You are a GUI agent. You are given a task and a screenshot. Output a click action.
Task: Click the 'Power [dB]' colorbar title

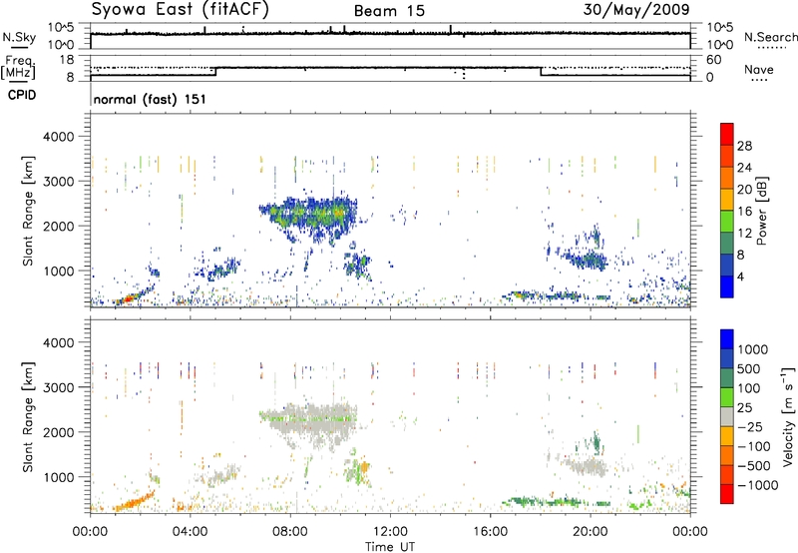tap(762, 211)
